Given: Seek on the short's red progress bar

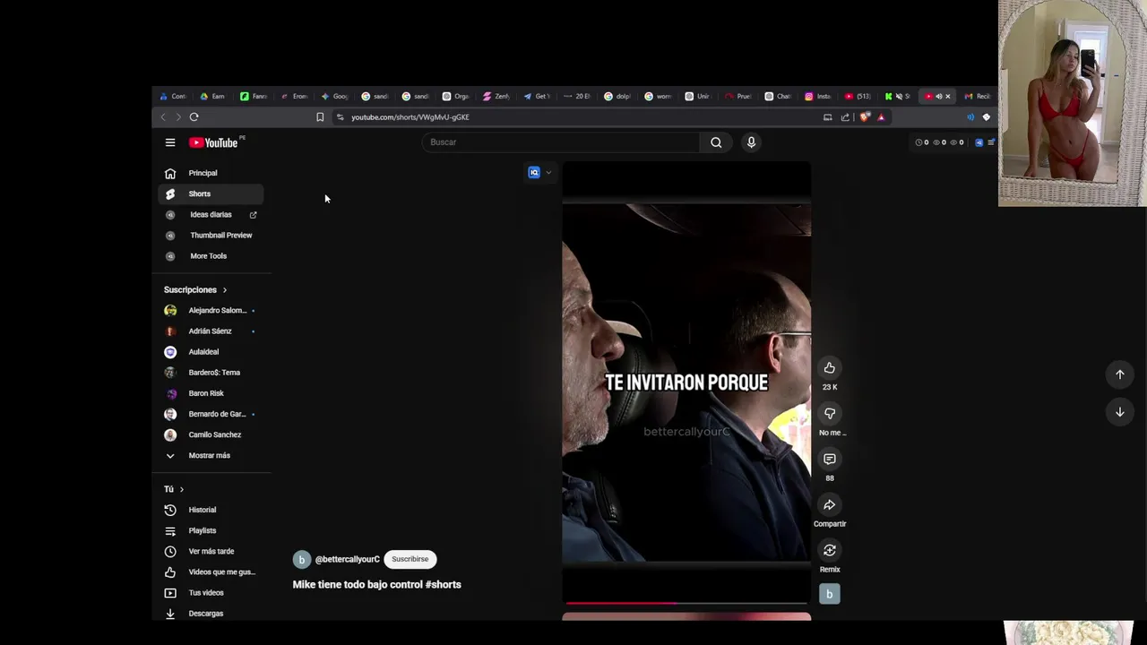Looking at the screenshot, I should [686, 603].
